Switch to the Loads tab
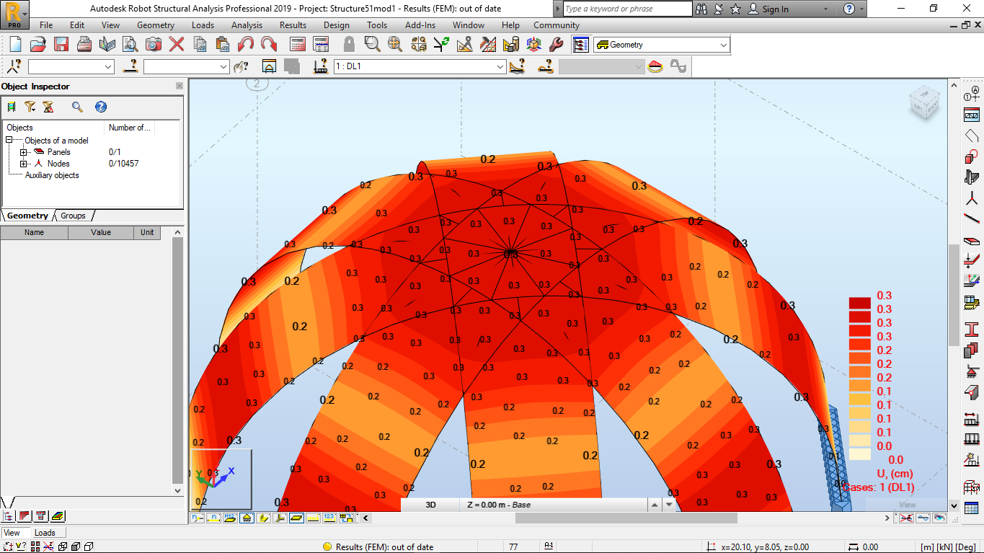 [45, 532]
